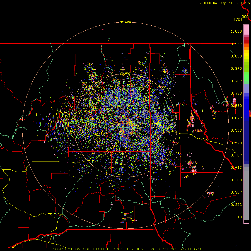Click the 50 NMI range ring label
The height and width of the screenshot is (251, 251).
(x=125, y=74)
